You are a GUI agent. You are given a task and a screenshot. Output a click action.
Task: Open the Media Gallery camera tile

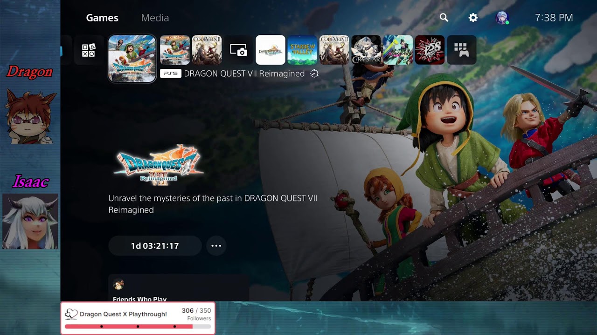pyautogui.click(x=238, y=50)
